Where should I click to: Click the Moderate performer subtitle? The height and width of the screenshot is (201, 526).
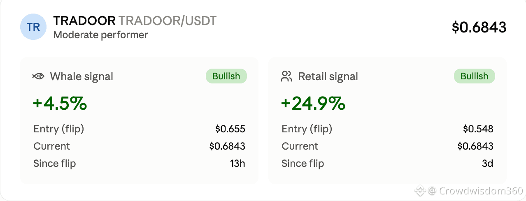coord(101,35)
